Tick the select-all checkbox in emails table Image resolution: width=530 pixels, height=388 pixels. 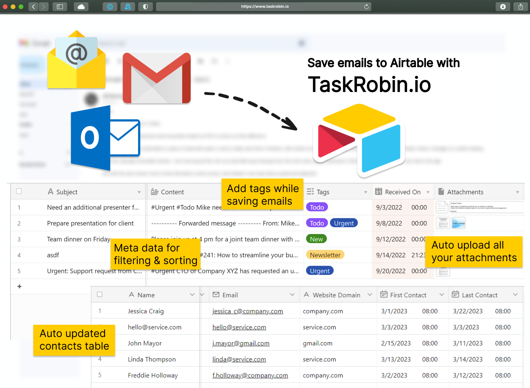pos(19,191)
